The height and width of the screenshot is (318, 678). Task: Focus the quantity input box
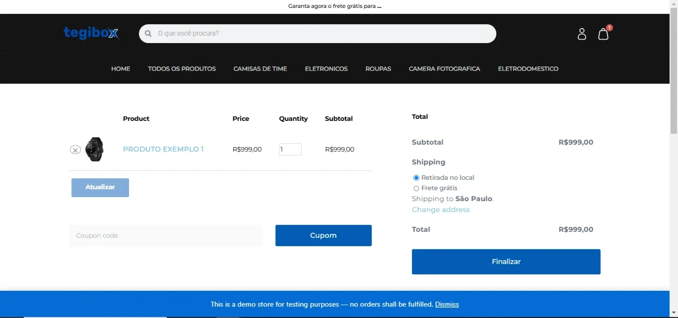click(290, 149)
